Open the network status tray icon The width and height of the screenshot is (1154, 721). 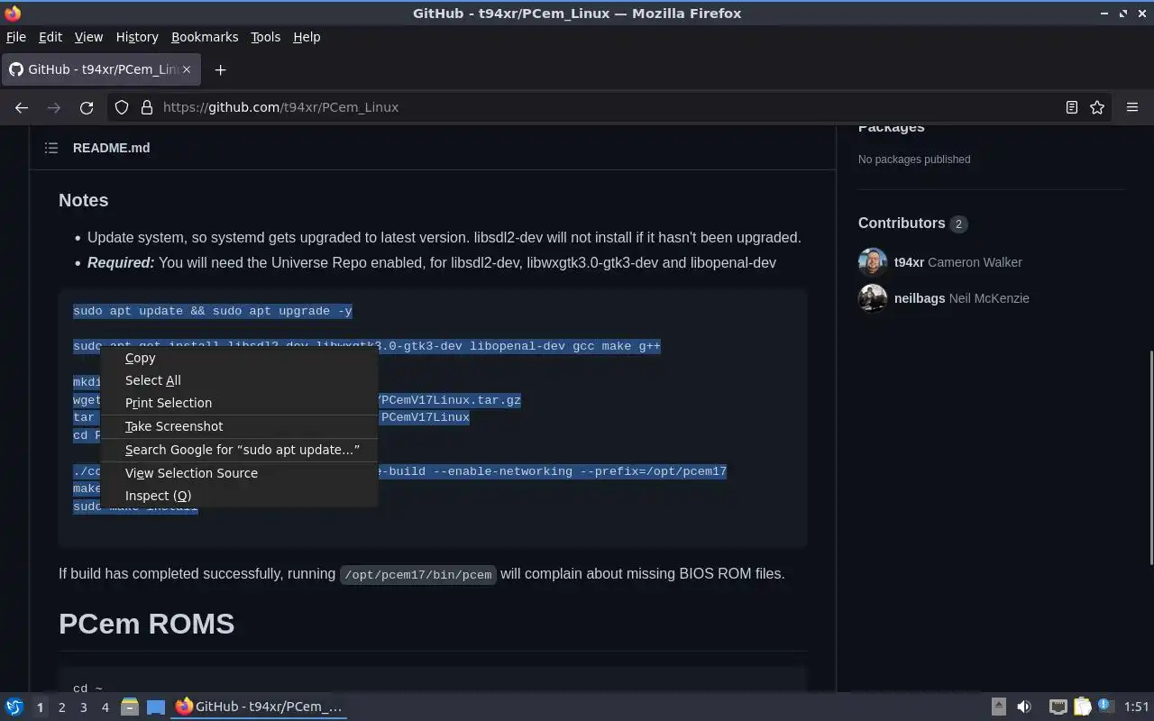click(1058, 707)
